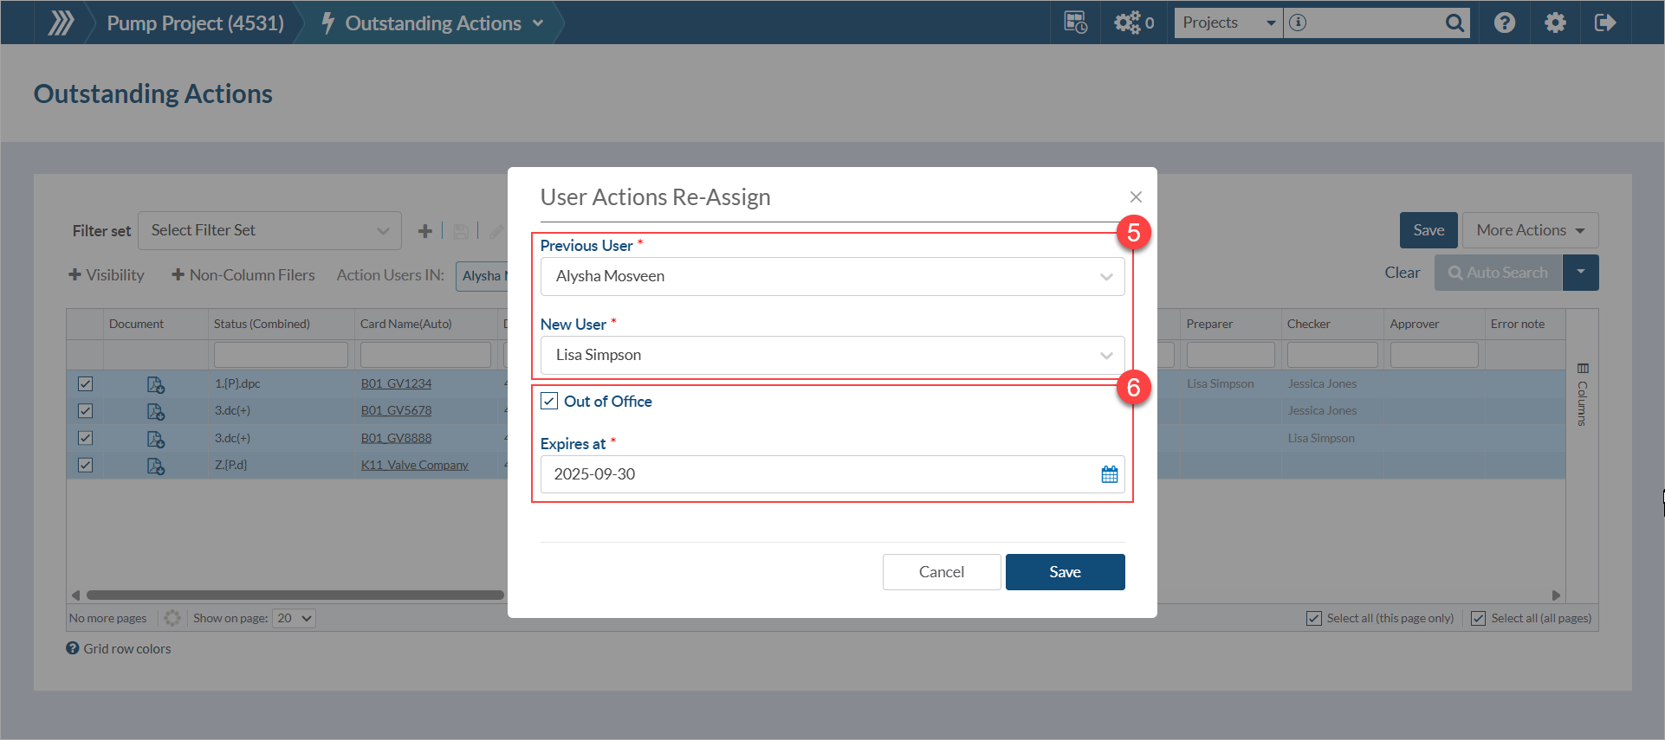Open the B01_GV1234 card link
Viewport: 1665px width, 740px height.
(396, 383)
